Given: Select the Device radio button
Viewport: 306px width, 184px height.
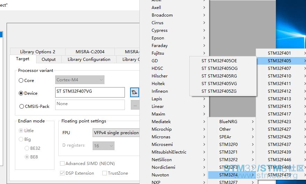Looking at the screenshot, I should [21, 93].
